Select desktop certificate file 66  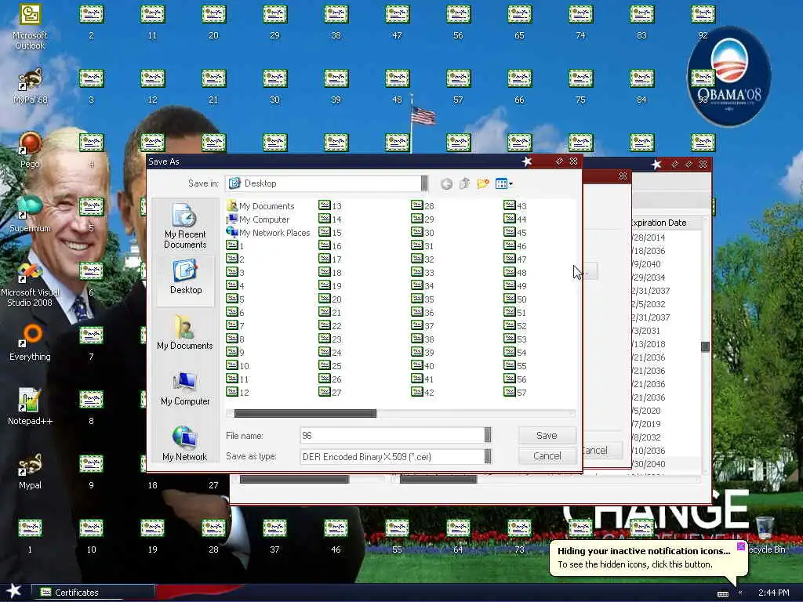tap(519, 86)
